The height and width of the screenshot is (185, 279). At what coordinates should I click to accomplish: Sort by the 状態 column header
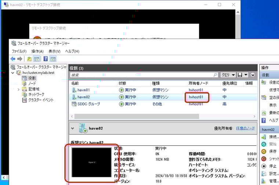[x=122, y=83]
